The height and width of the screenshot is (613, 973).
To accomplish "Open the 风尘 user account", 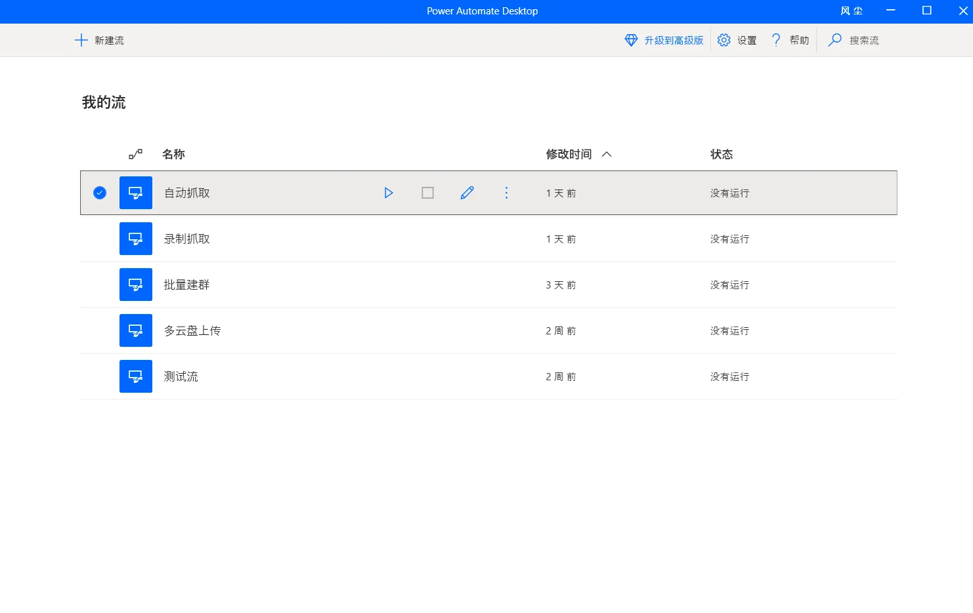I will point(852,10).
